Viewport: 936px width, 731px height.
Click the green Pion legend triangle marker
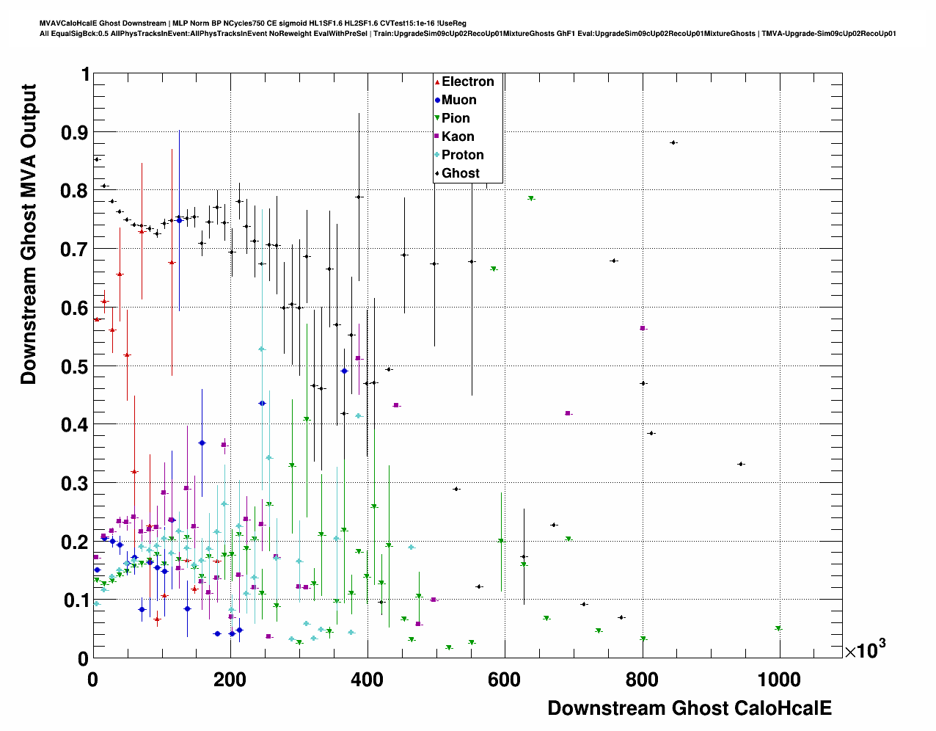pyautogui.click(x=437, y=118)
